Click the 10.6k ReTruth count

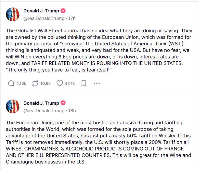coord(45,84)
